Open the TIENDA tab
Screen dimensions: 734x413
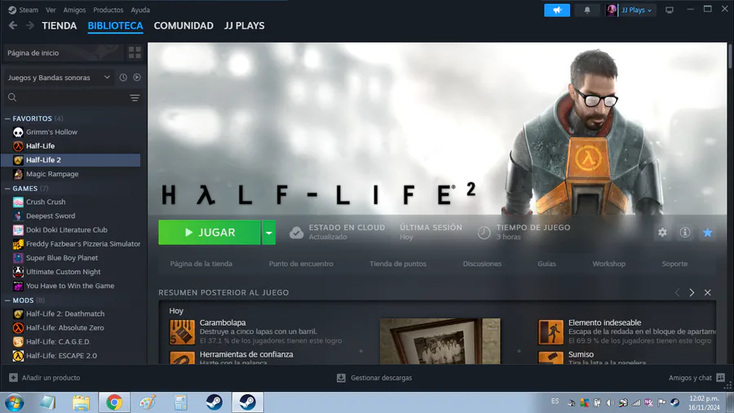[60, 26]
